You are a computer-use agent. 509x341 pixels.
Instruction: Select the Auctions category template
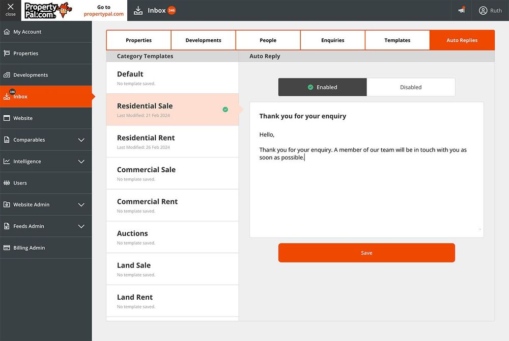(x=173, y=237)
